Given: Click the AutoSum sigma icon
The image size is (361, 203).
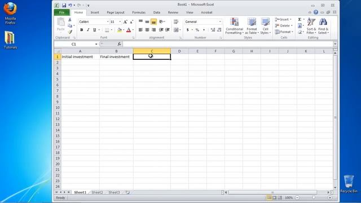Looking at the screenshot, I should [300, 20].
